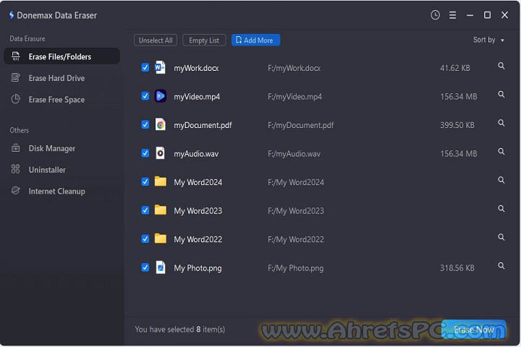Click the "You have selected 8 item(s)" status text
Viewport: 521px width, 347px height.
pyautogui.click(x=179, y=330)
